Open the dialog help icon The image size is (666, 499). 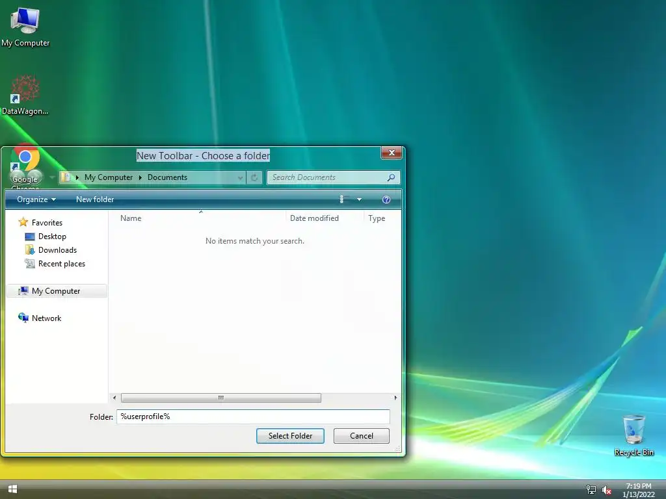[x=386, y=199]
